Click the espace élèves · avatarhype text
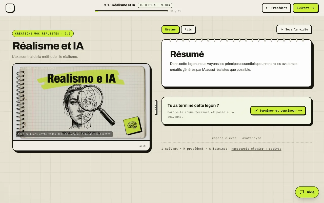The width and height of the screenshot is (324, 203). tap(236, 138)
